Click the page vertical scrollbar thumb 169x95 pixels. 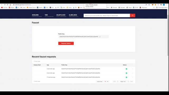click(x=168, y=36)
